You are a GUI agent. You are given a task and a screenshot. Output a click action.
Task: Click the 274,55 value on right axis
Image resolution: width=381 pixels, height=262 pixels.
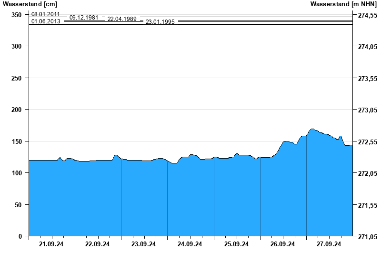(367, 15)
